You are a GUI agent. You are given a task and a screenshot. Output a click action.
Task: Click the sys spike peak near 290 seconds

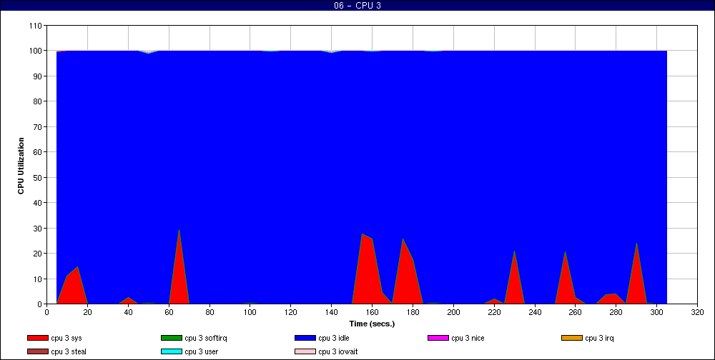[636, 243]
